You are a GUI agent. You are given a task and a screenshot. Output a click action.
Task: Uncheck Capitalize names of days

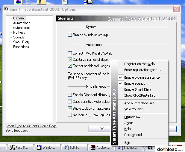(x=70, y=59)
